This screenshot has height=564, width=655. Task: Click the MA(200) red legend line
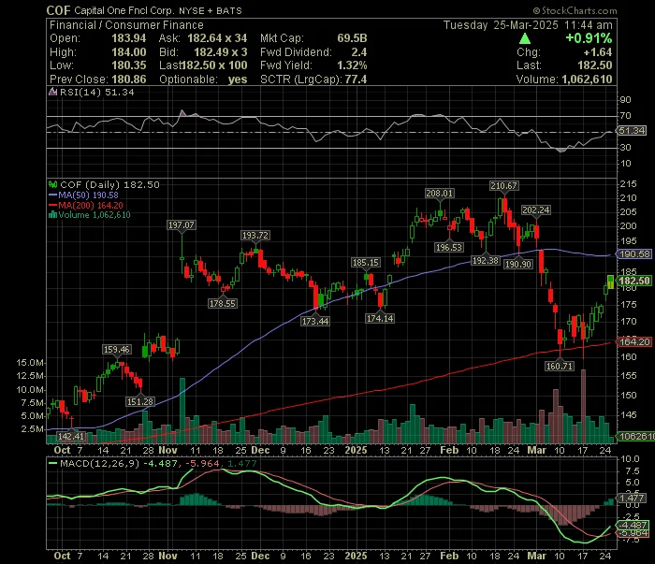(x=53, y=206)
